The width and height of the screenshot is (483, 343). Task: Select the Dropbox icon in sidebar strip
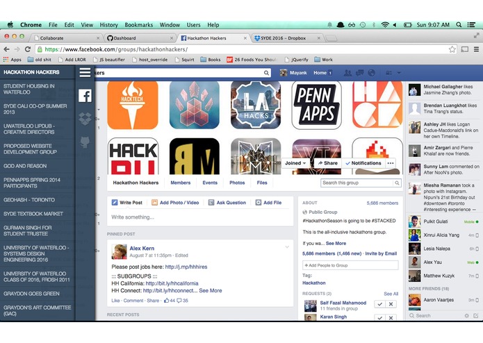click(85, 119)
